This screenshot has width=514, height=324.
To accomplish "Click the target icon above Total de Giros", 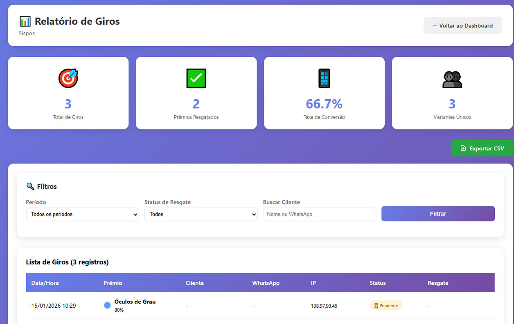I will tap(68, 78).
